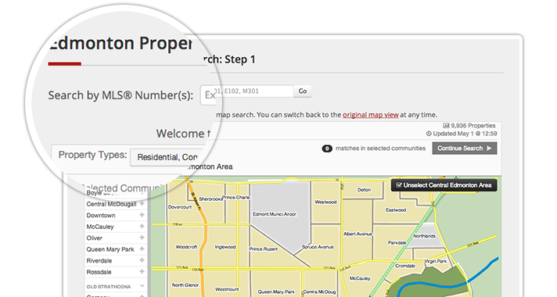
Task: Select Downtown in the community list
Action: (101, 216)
